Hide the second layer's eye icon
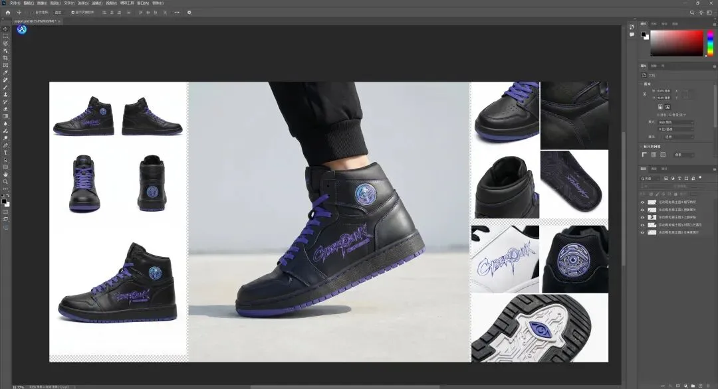The height and width of the screenshot is (389, 718). 642,210
